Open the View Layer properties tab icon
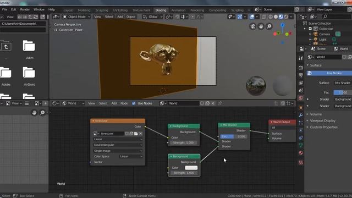Screen dimensions: 352x198 pos(301,82)
